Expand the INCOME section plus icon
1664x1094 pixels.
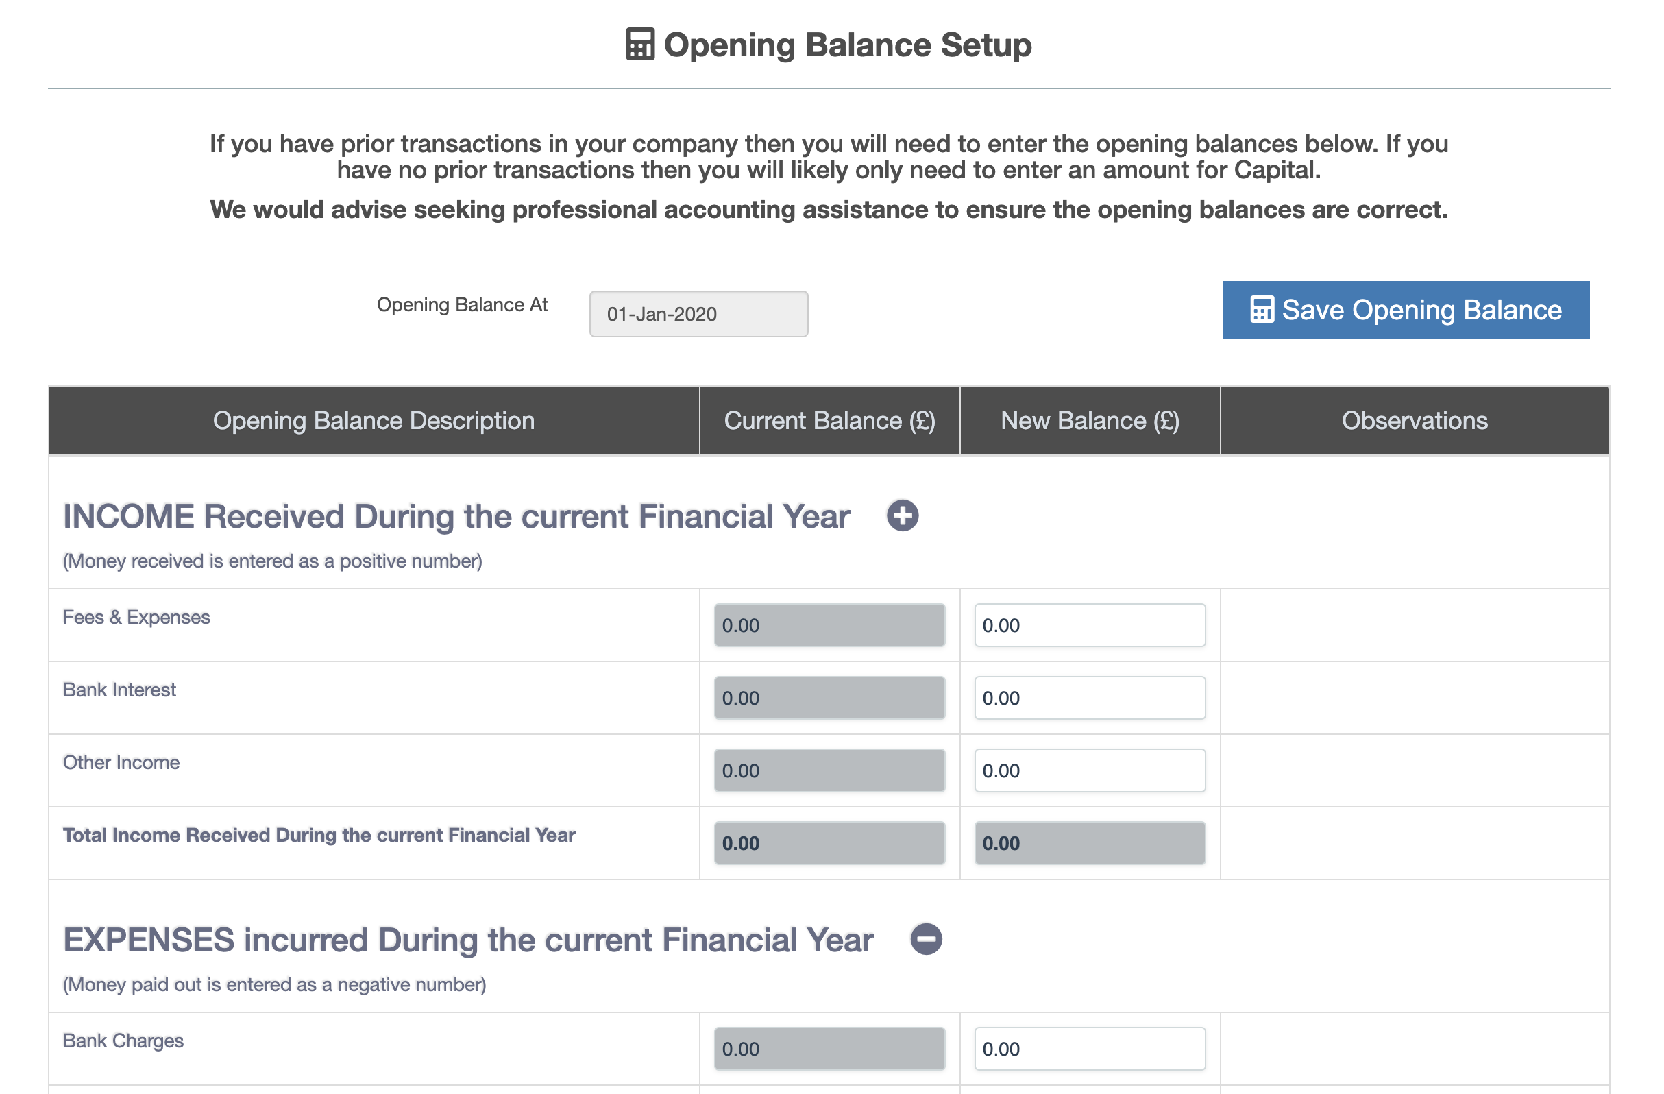click(903, 515)
